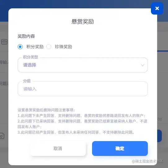Viewport: 168px width, 168px height.
Task: Select the 积分奖励 radio button circle
Action: pyautogui.click(x=20, y=47)
